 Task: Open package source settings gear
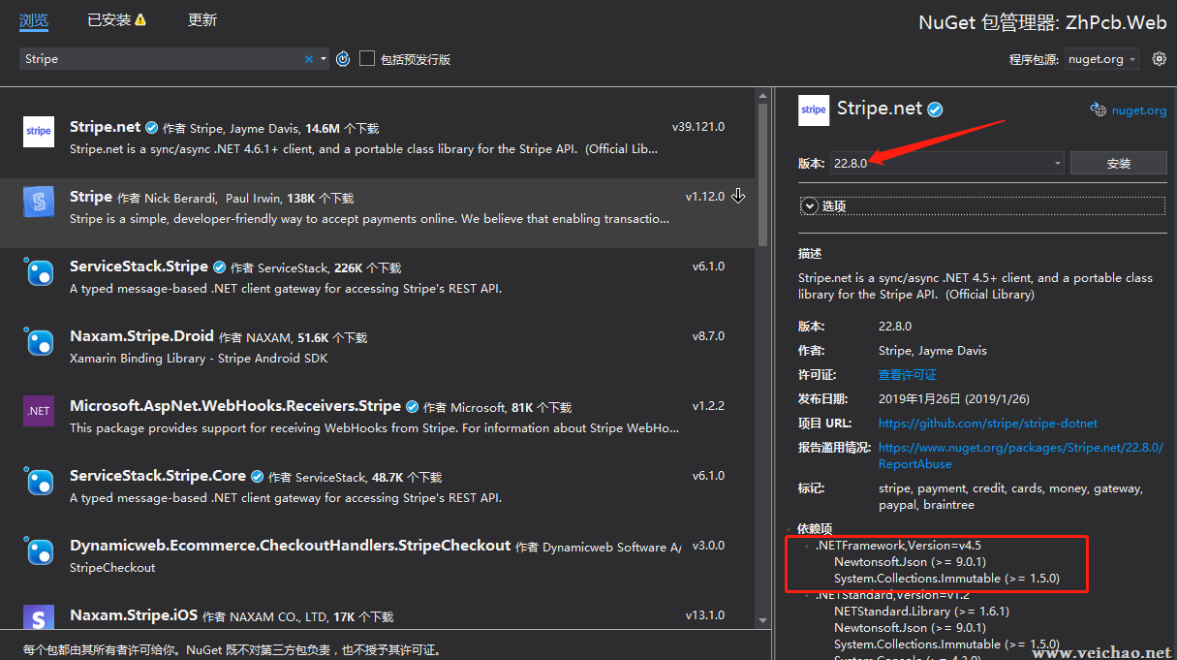coord(1159,59)
